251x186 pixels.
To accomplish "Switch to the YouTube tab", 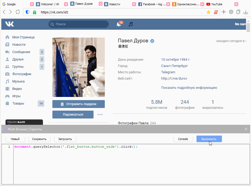I will click(214, 4).
